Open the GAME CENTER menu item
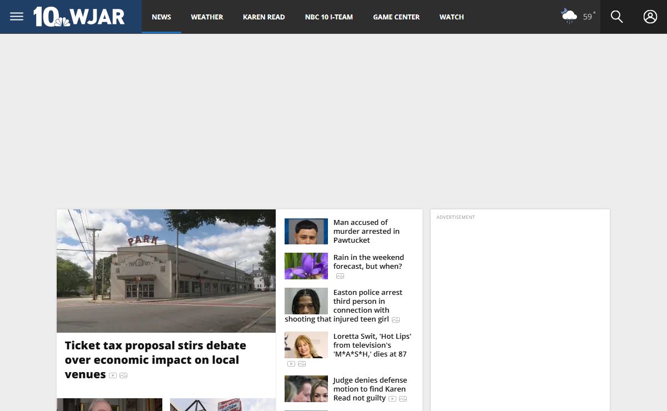The image size is (667, 411). point(396,17)
